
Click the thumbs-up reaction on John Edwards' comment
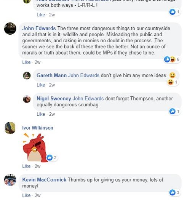click(167, 59)
